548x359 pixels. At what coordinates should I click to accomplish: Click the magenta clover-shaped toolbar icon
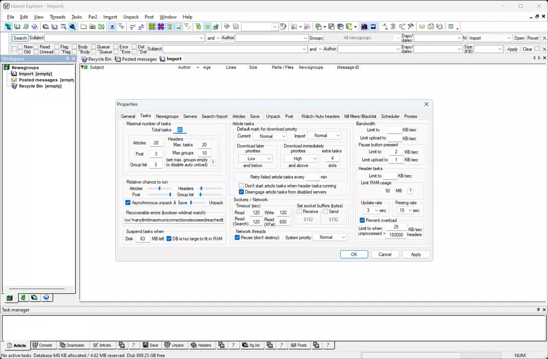pos(161,27)
